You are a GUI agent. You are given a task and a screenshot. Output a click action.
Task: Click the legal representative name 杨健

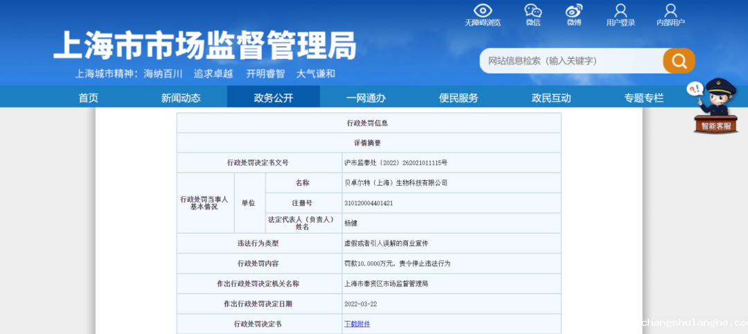[350, 223]
